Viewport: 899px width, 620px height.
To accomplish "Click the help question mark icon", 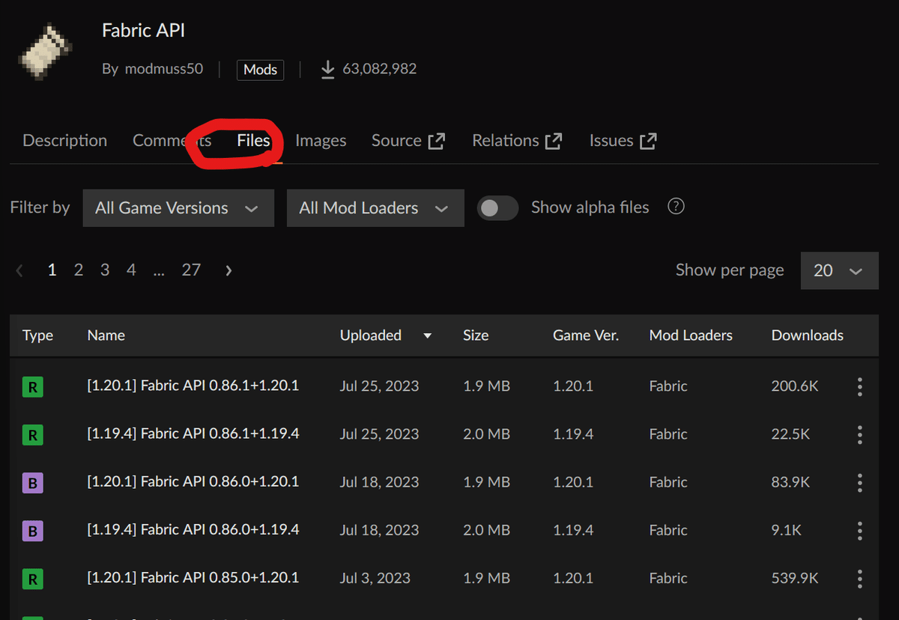I will 676,207.
